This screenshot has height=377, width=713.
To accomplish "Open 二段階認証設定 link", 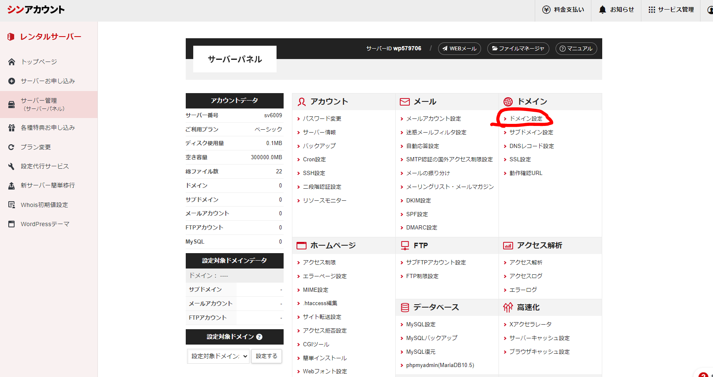I will coord(322,187).
